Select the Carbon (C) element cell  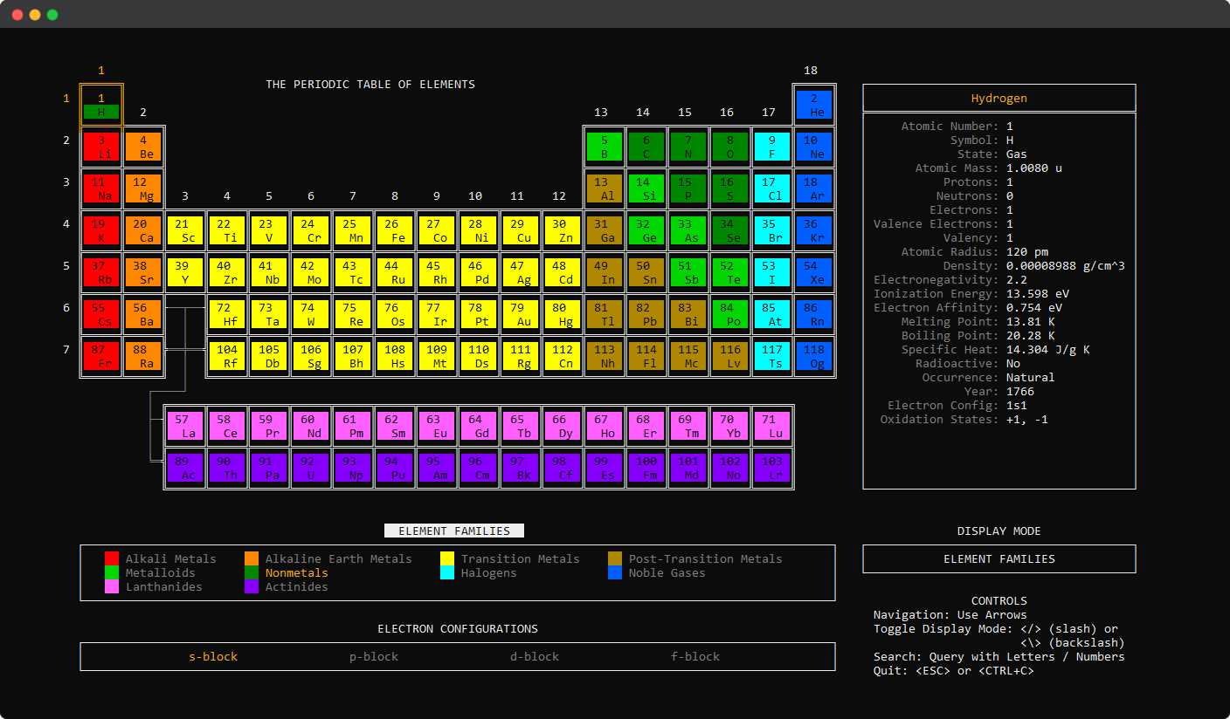(x=646, y=147)
